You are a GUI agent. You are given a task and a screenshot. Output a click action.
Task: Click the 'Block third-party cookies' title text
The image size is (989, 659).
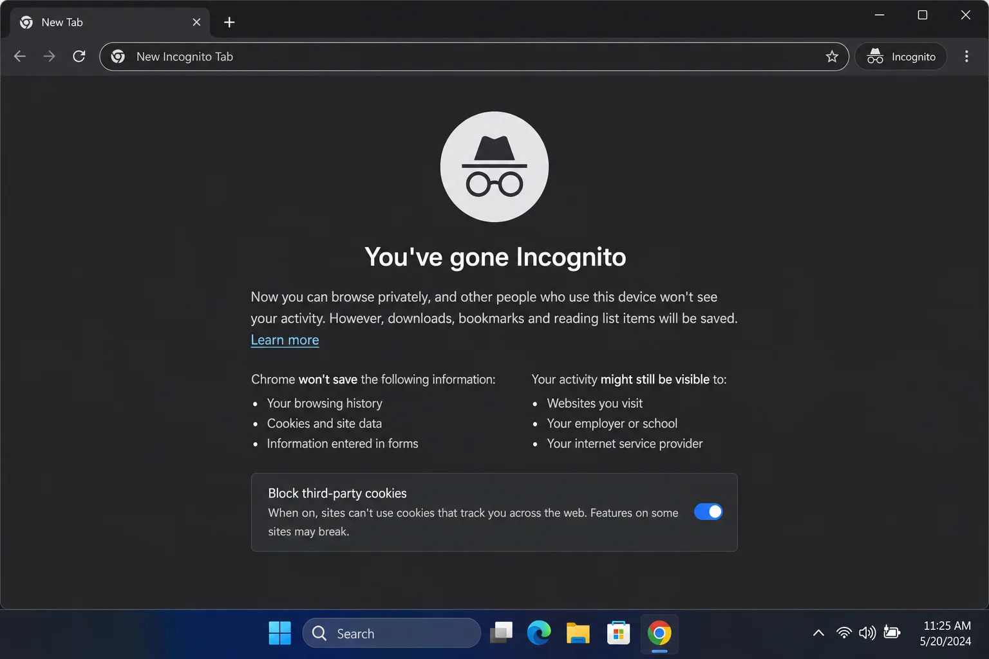(337, 494)
